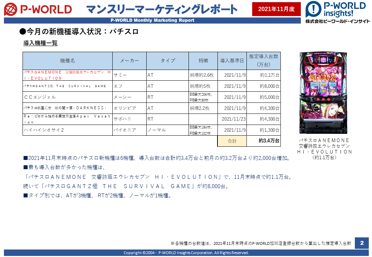The width and height of the screenshot is (372, 257).
Task: Click the bullet starting タイプ別では
Action: click(x=98, y=196)
